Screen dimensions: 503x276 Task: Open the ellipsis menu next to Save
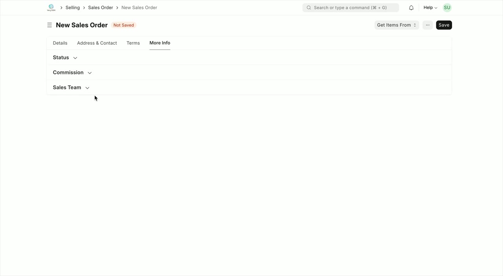tap(428, 25)
